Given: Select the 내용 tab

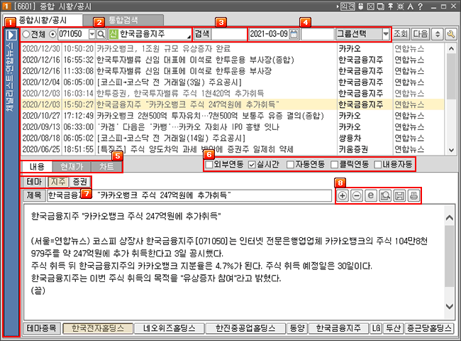Looking at the screenshot, I should 37,167.
